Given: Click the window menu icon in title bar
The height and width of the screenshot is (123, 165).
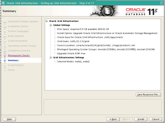Looking at the screenshot, I should pyautogui.click(x=3, y=3).
